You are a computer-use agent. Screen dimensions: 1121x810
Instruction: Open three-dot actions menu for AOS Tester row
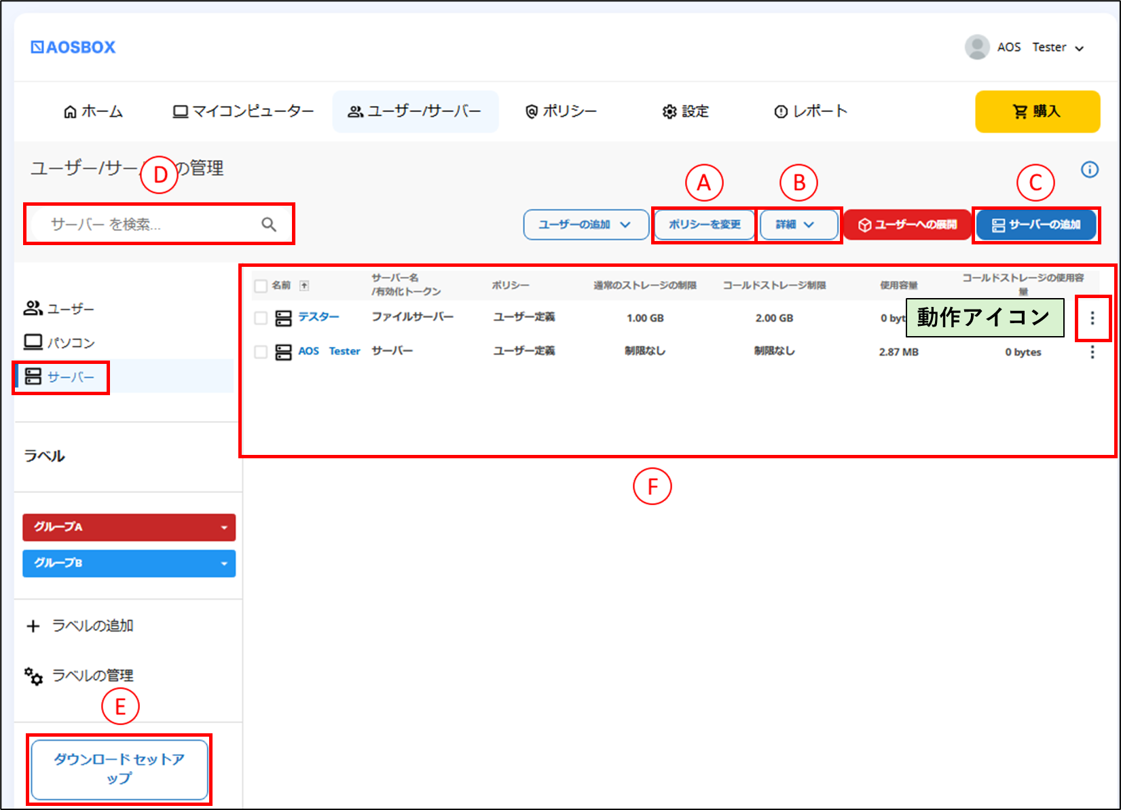[1092, 352]
